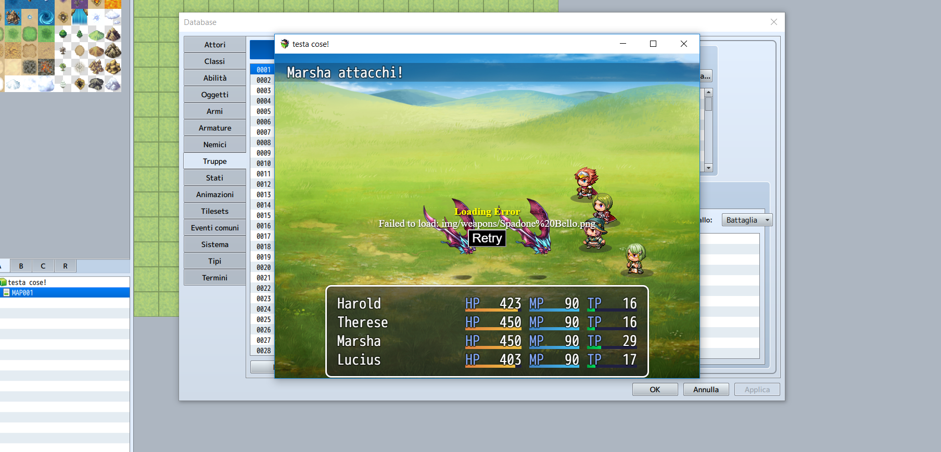Open the Armature tab

click(x=215, y=128)
